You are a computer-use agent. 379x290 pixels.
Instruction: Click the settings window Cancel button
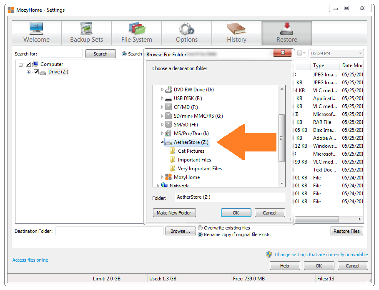(353, 265)
